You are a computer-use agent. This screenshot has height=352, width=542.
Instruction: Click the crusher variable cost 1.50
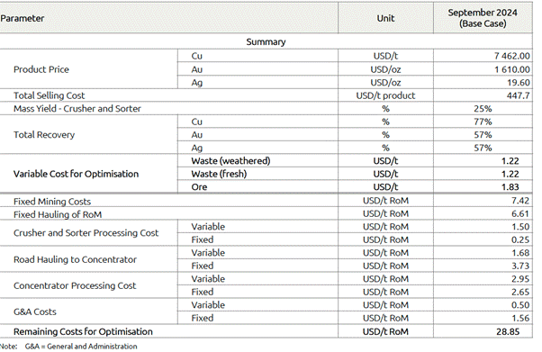pos(520,227)
